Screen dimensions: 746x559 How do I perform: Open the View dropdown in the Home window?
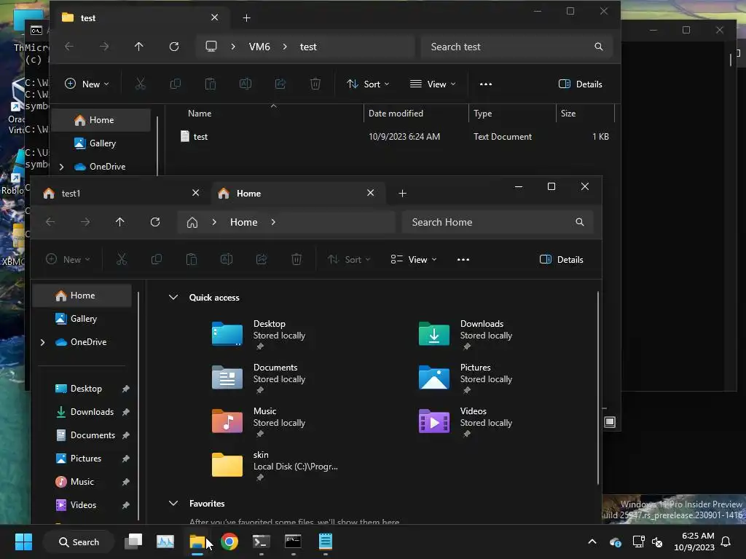pyautogui.click(x=414, y=260)
